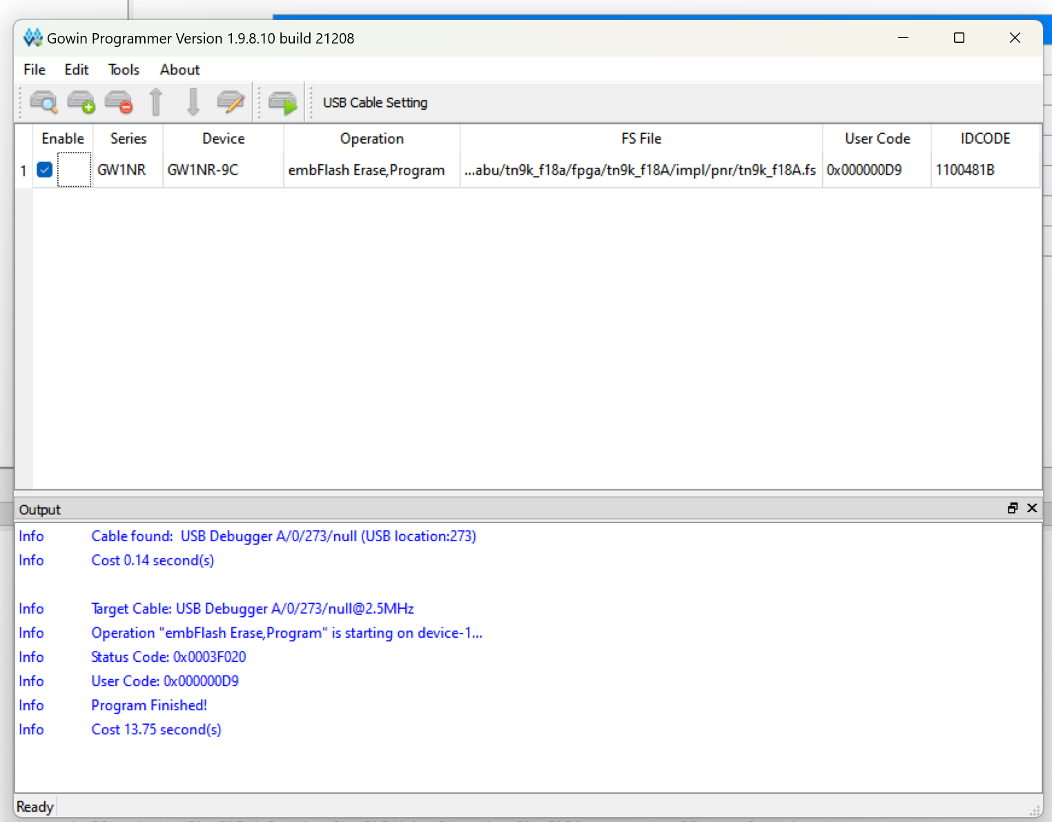Click the Ready status bar text

35,807
